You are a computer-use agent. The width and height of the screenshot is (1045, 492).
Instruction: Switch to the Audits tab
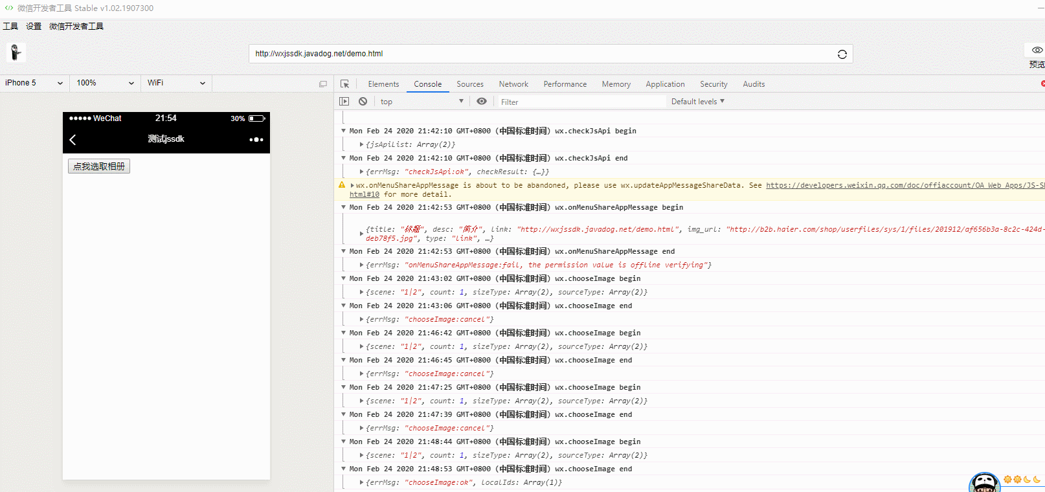(x=754, y=84)
